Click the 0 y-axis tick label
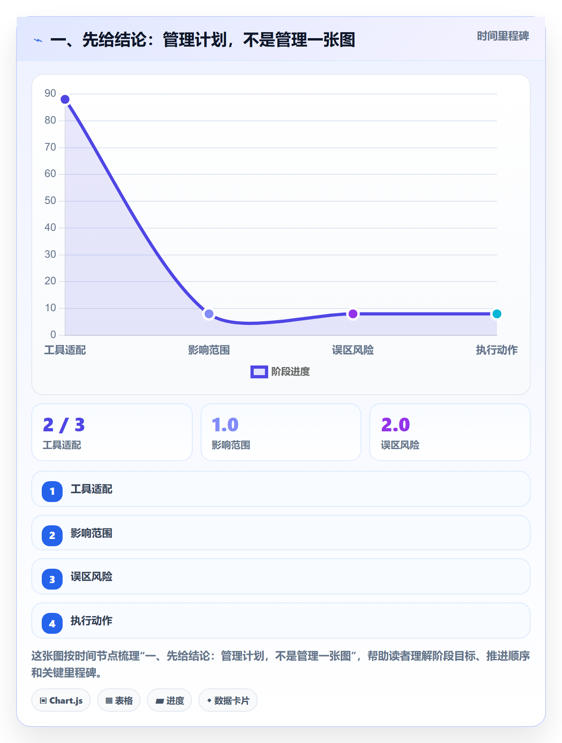The image size is (562, 743). tap(53, 335)
